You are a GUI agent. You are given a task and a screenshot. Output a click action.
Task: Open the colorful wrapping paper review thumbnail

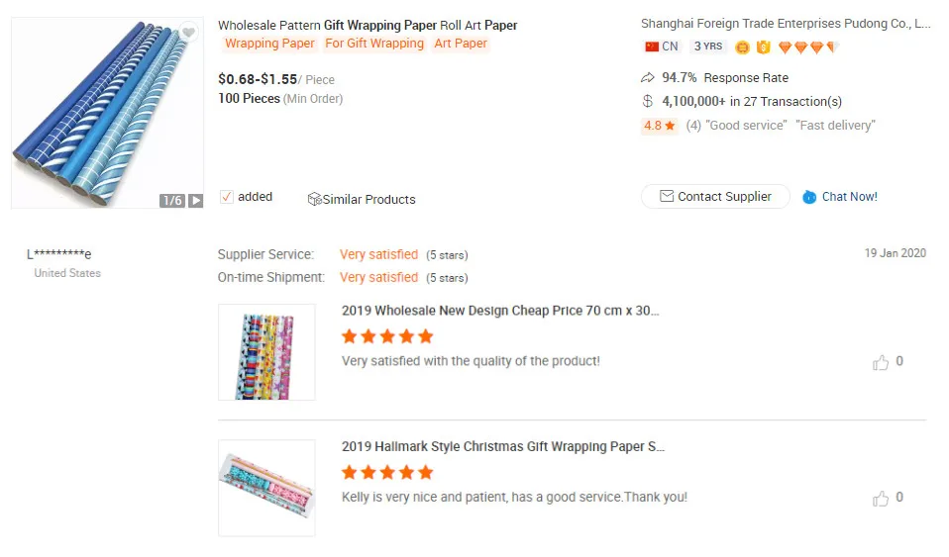266,352
